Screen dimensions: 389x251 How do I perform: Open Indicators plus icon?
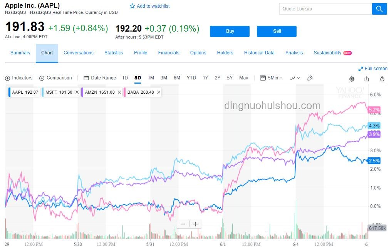click(7, 78)
